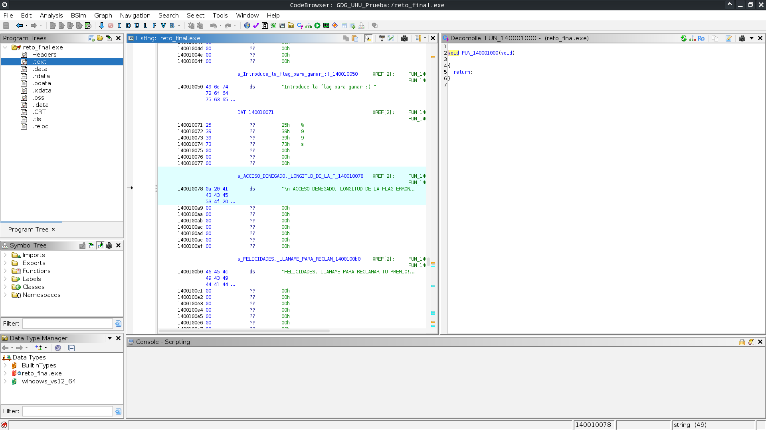
Task: Open the Data Type (DT) toolbar icon
Action: (x=291, y=26)
